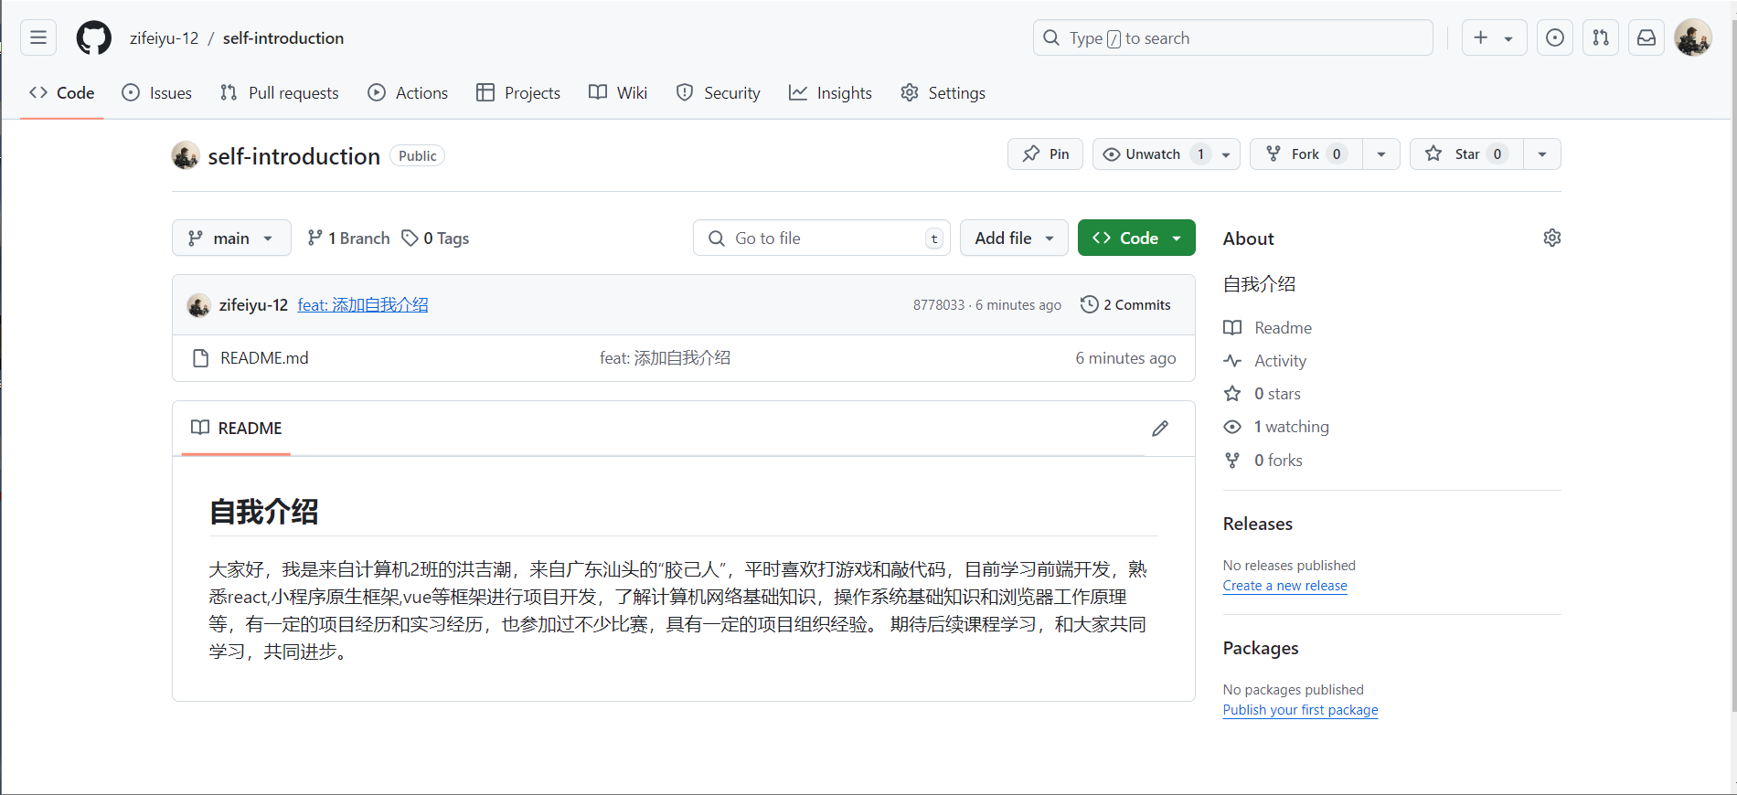Click Create a new release
This screenshot has width=1737, height=795.
click(1284, 586)
